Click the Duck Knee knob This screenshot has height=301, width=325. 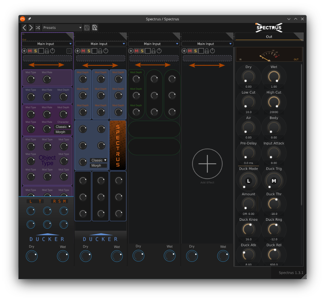coord(248,229)
